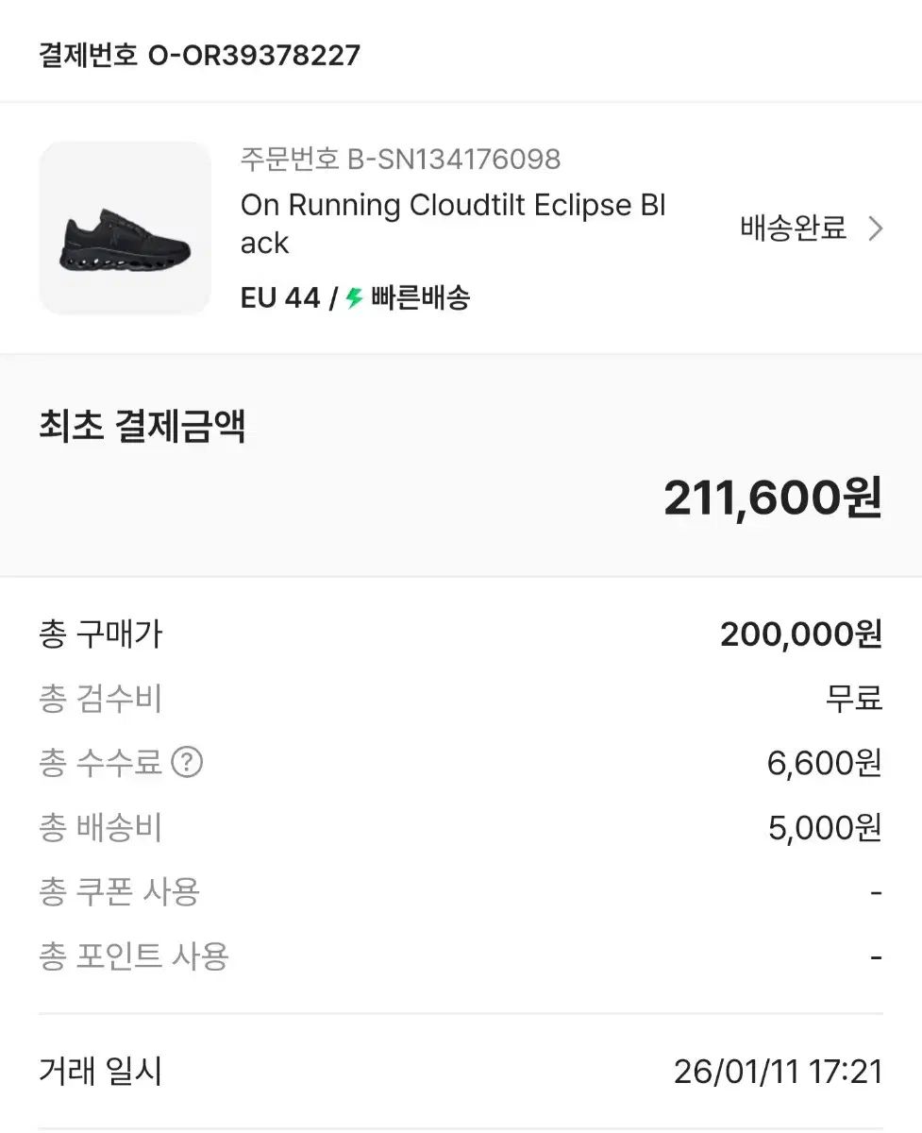922x1133 pixels.
Task: Click the 총 쿠폰 사용 row label
Action: coord(120,891)
